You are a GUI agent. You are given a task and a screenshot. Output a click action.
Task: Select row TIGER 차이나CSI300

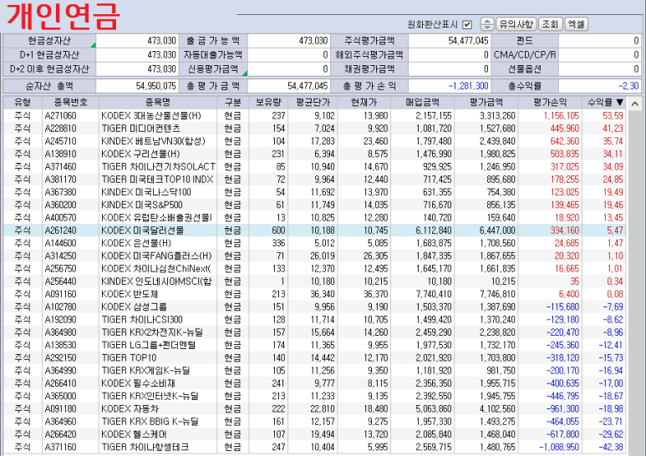click(315, 320)
